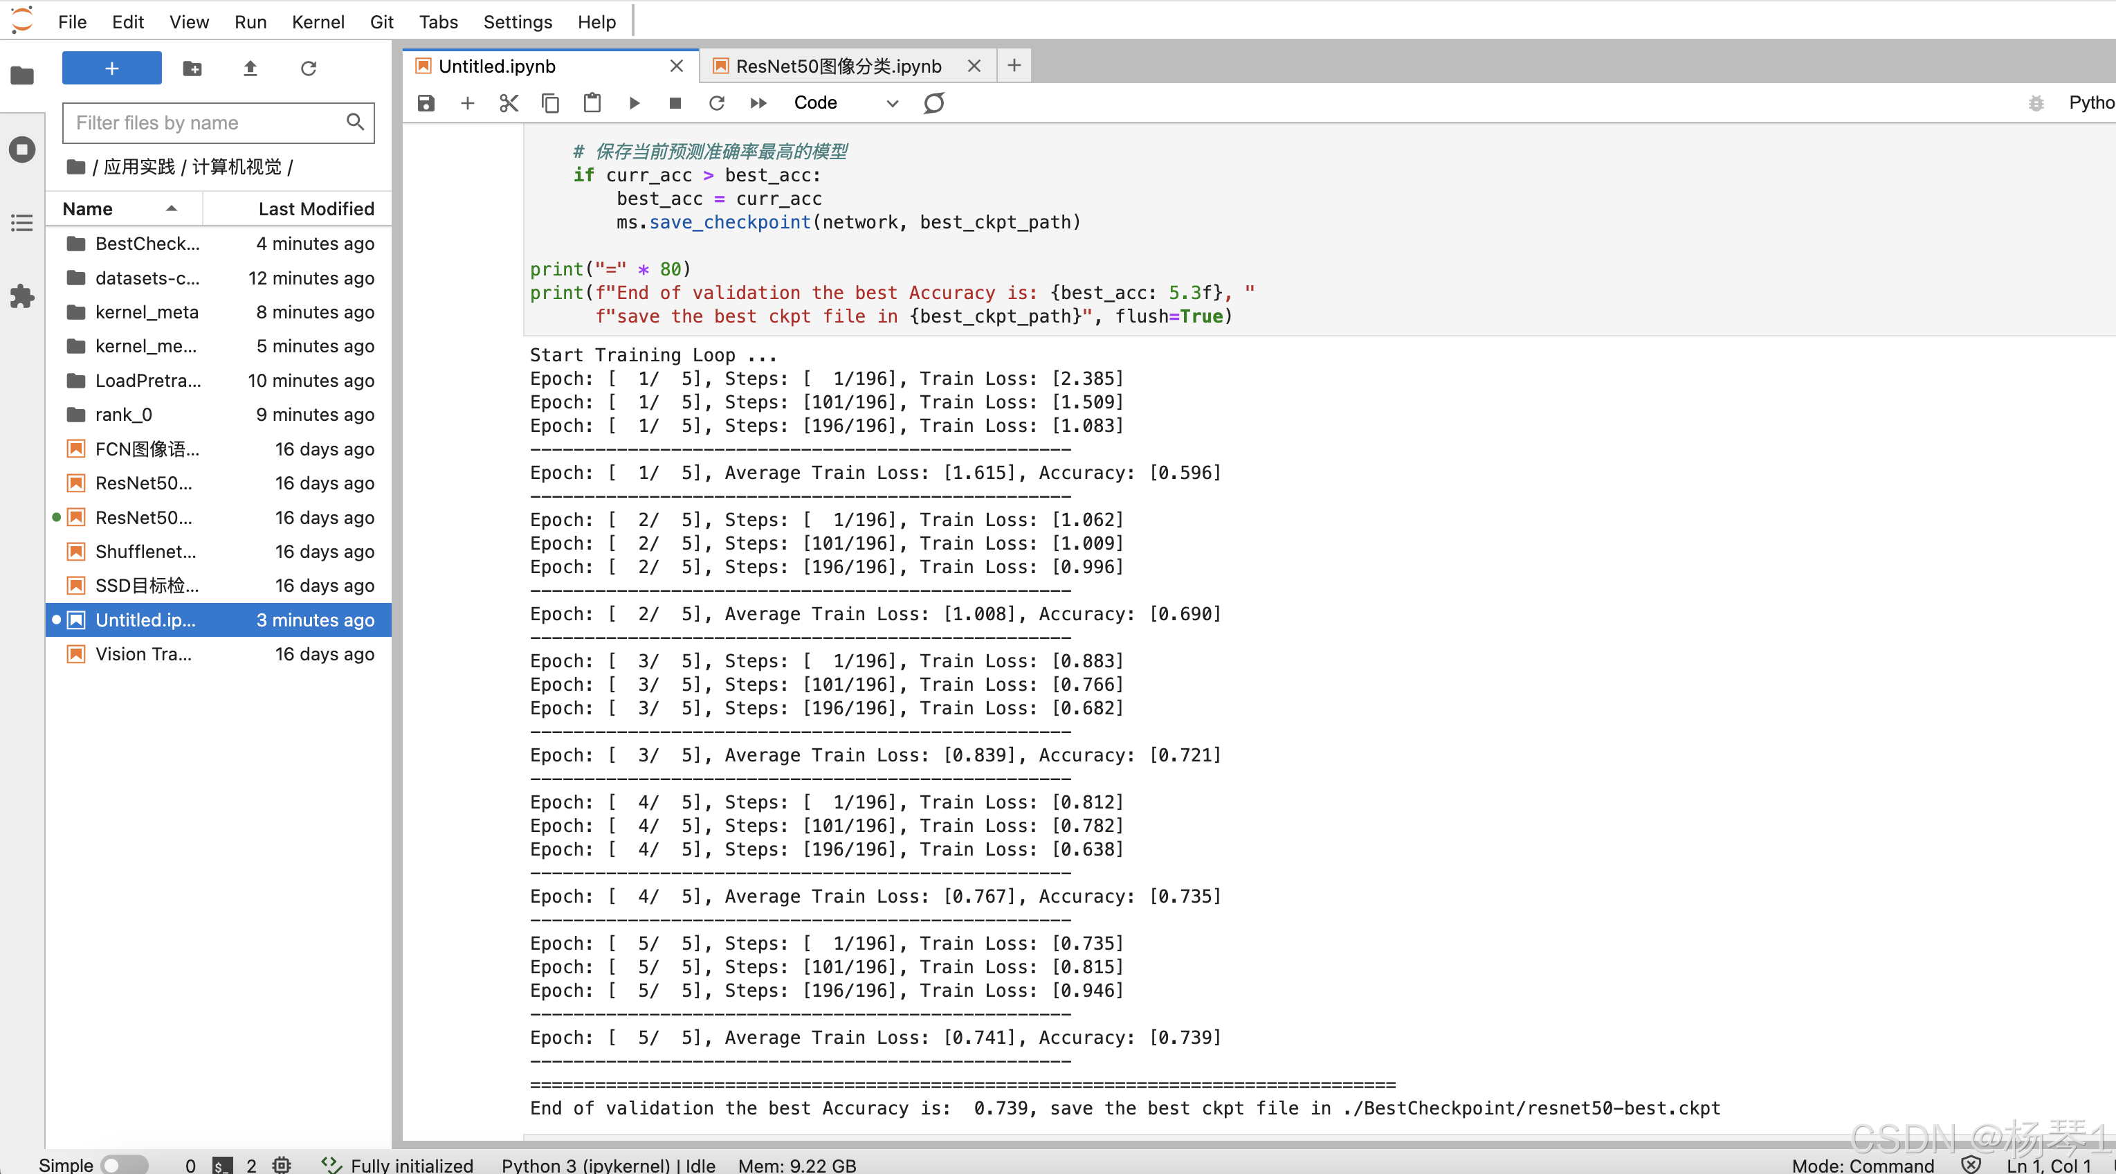Open the Kernel menu
The width and height of the screenshot is (2116, 1174).
pyautogui.click(x=317, y=22)
